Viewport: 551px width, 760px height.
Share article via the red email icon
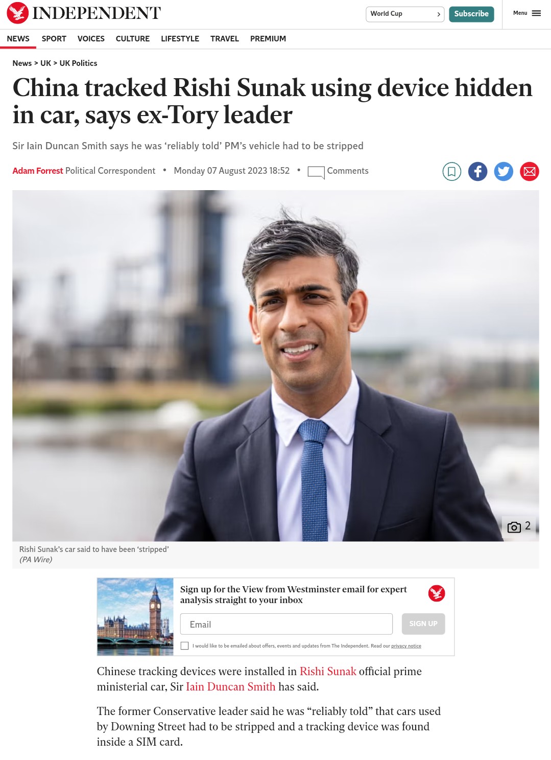pyautogui.click(x=530, y=171)
